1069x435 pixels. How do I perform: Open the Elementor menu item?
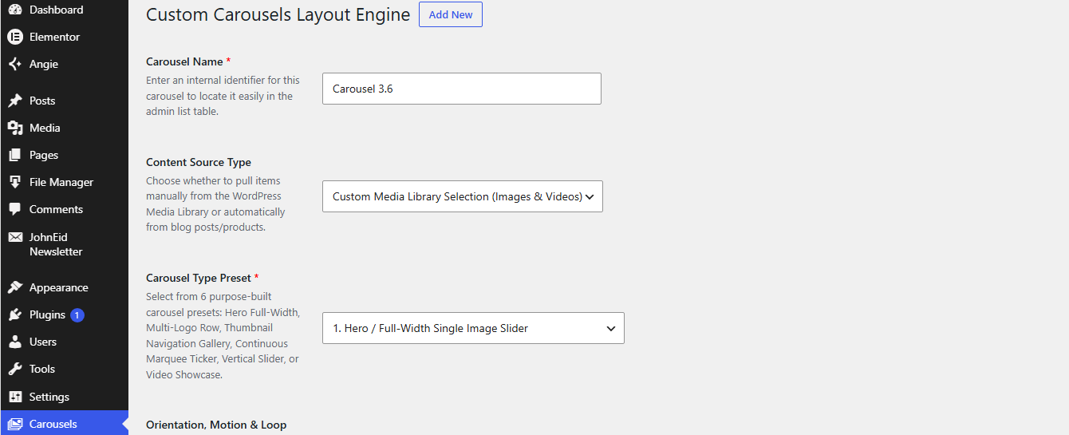pyautogui.click(x=64, y=37)
